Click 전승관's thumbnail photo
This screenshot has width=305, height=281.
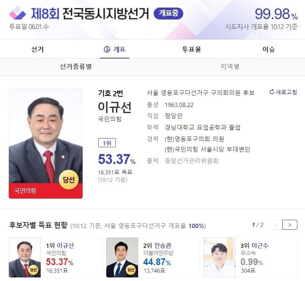coord(122,258)
